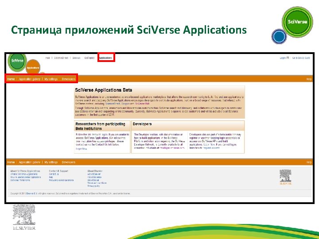
Task: Click the About SciVerse Applications footer heading
Action: pyautogui.click(x=25, y=171)
